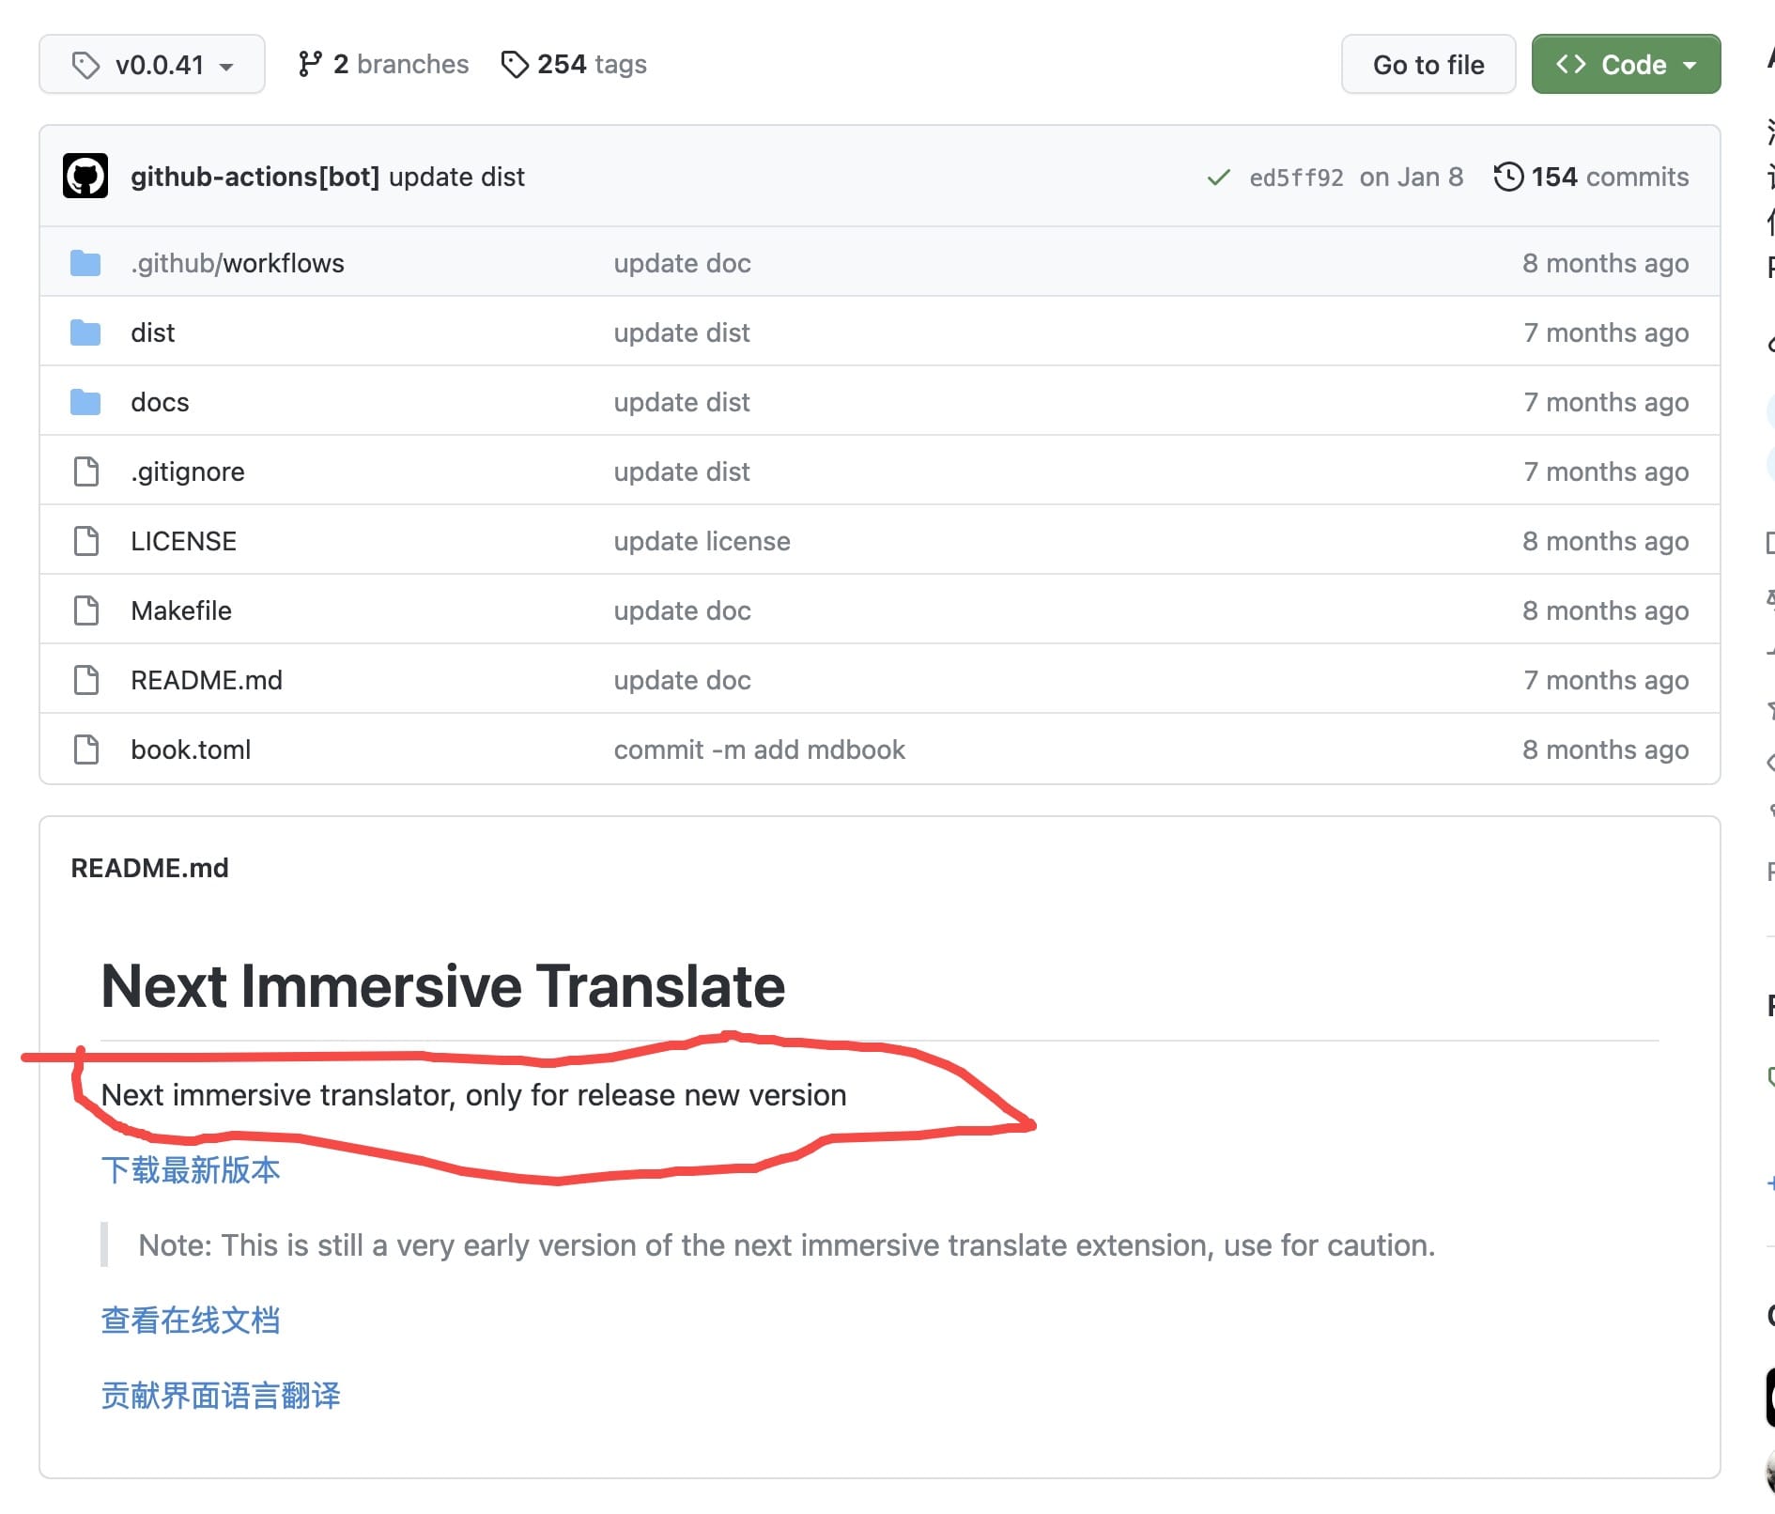Image resolution: width=1775 pixels, height=1514 pixels.
Task: Click the green checkmark build status icon
Action: tap(1219, 178)
